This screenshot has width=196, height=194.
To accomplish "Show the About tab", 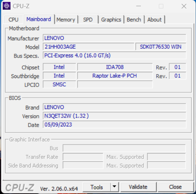I will 154,20.
